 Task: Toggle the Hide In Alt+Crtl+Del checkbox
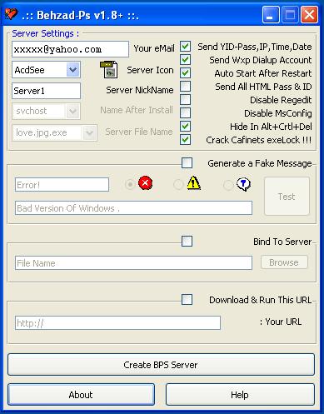point(185,127)
